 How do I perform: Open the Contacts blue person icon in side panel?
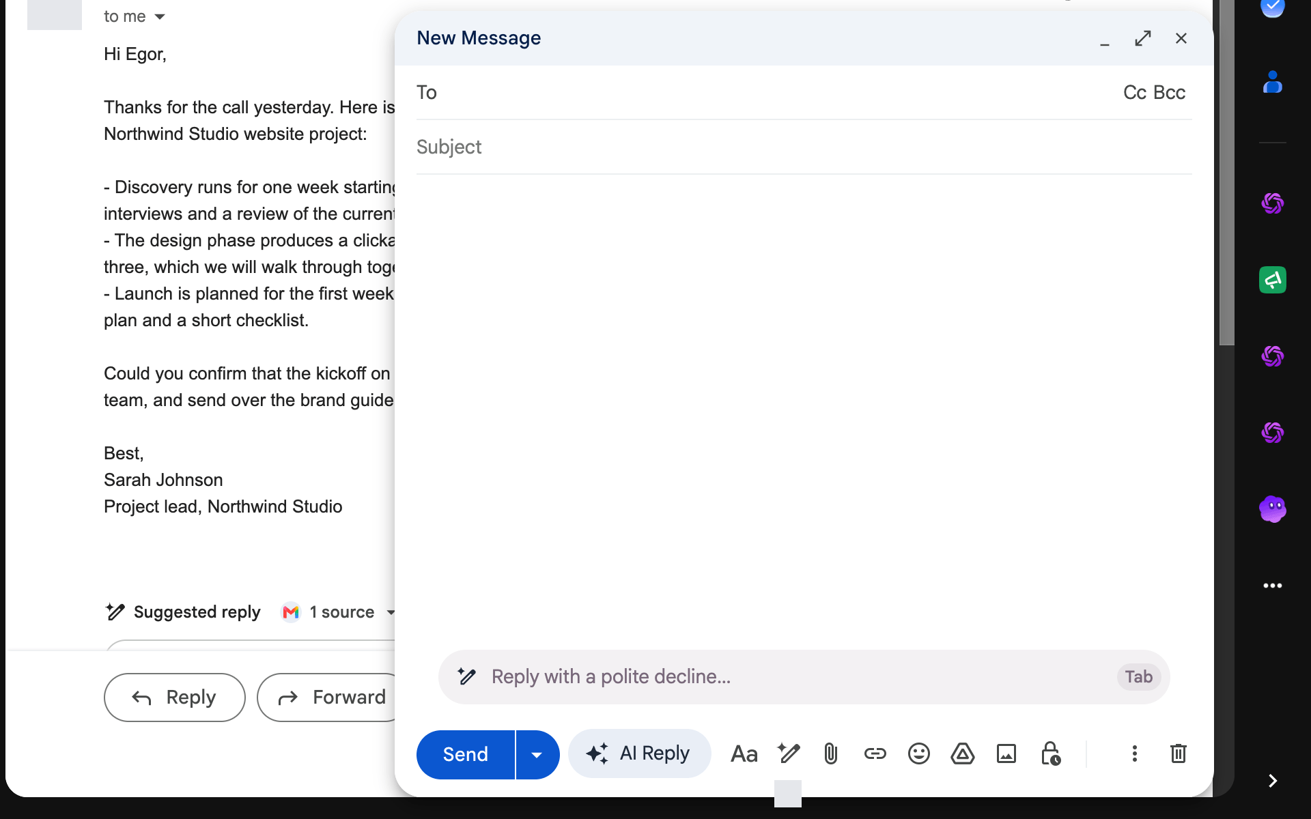(x=1273, y=83)
